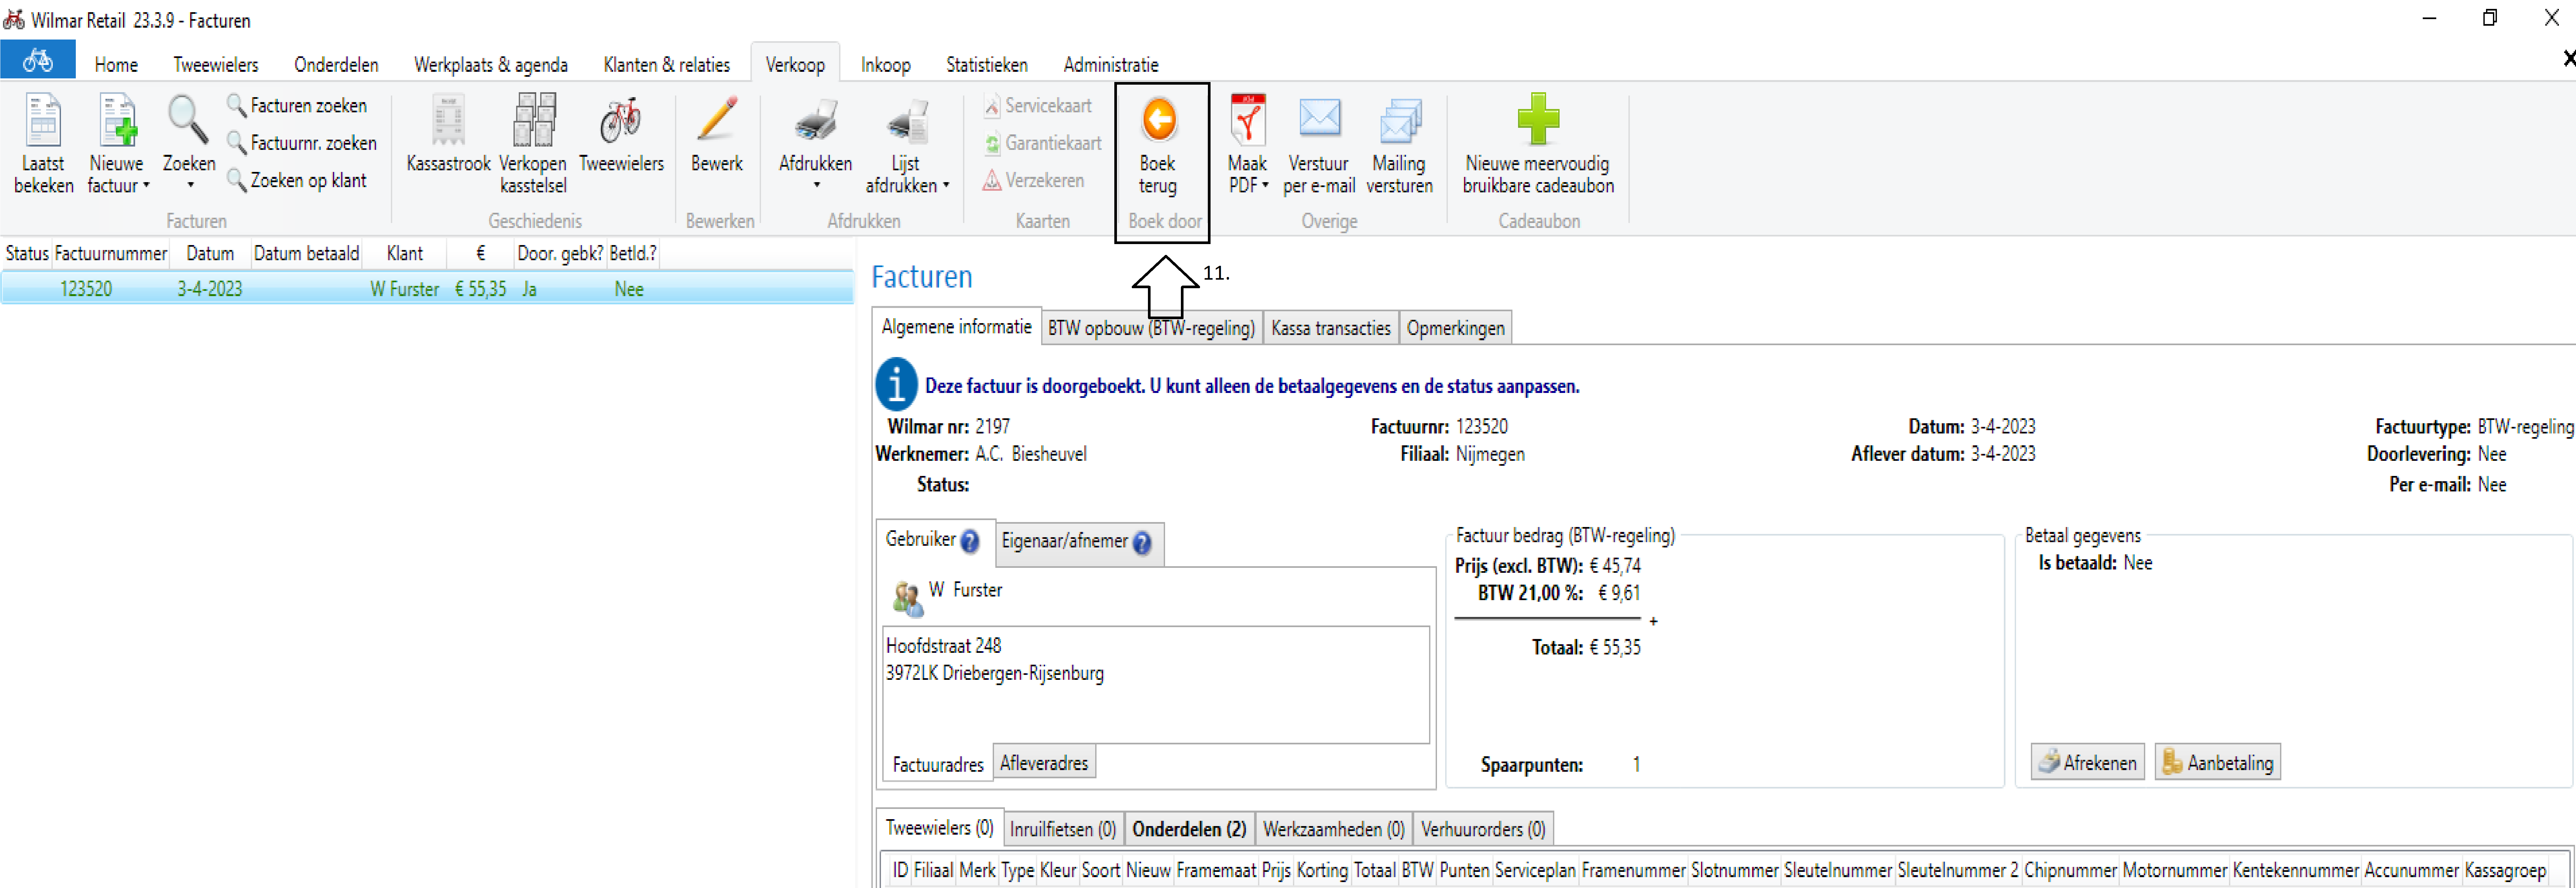Select invoice row 123520 in list

pos(427,289)
